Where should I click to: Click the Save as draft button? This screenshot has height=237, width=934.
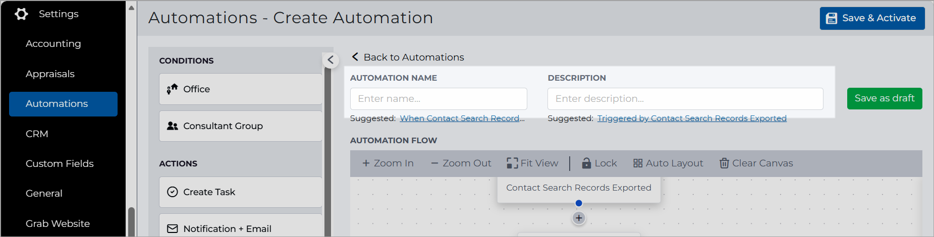point(885,98)
